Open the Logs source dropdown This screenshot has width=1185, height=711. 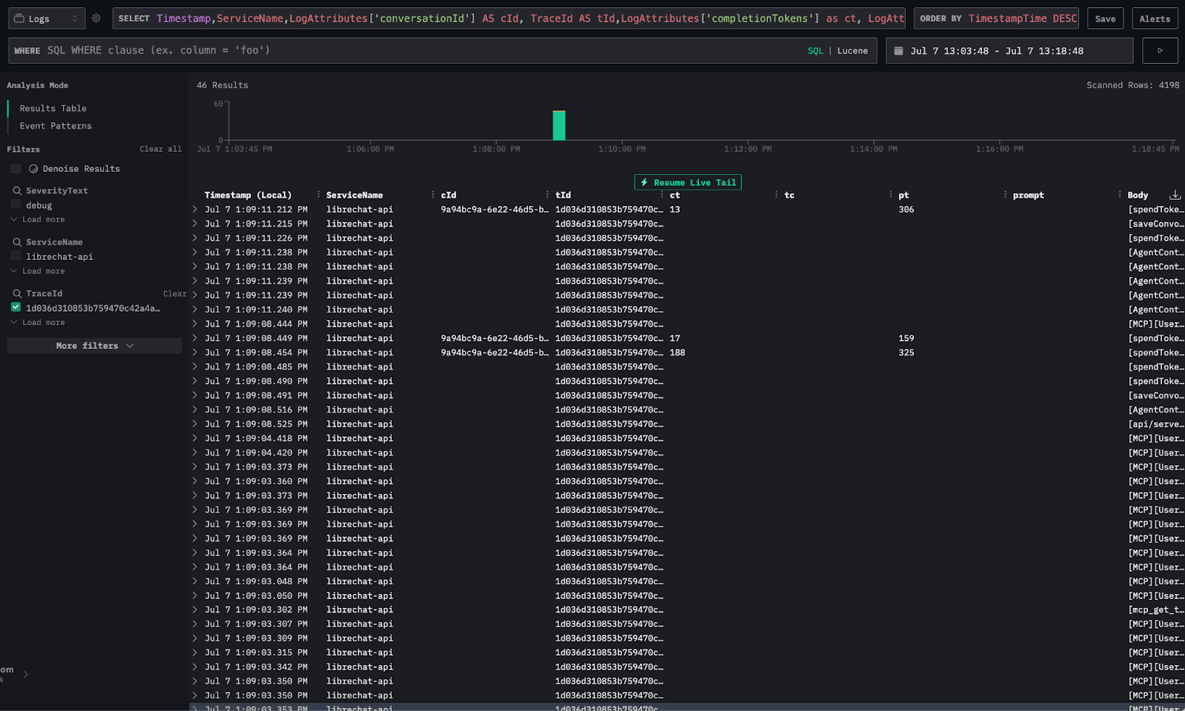(x=46, y=19)
